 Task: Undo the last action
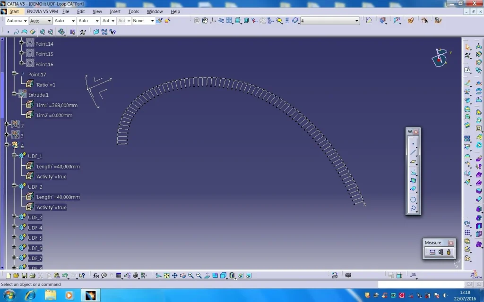coord(64,276)
